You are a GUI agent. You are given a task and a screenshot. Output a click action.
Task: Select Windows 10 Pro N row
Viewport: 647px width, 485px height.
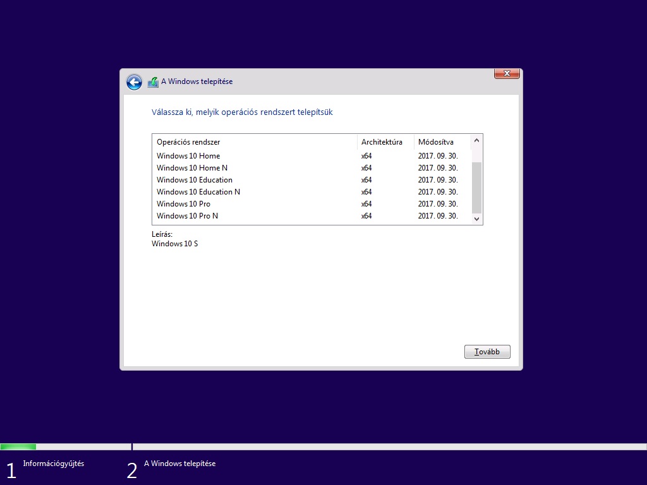point(311,216)
